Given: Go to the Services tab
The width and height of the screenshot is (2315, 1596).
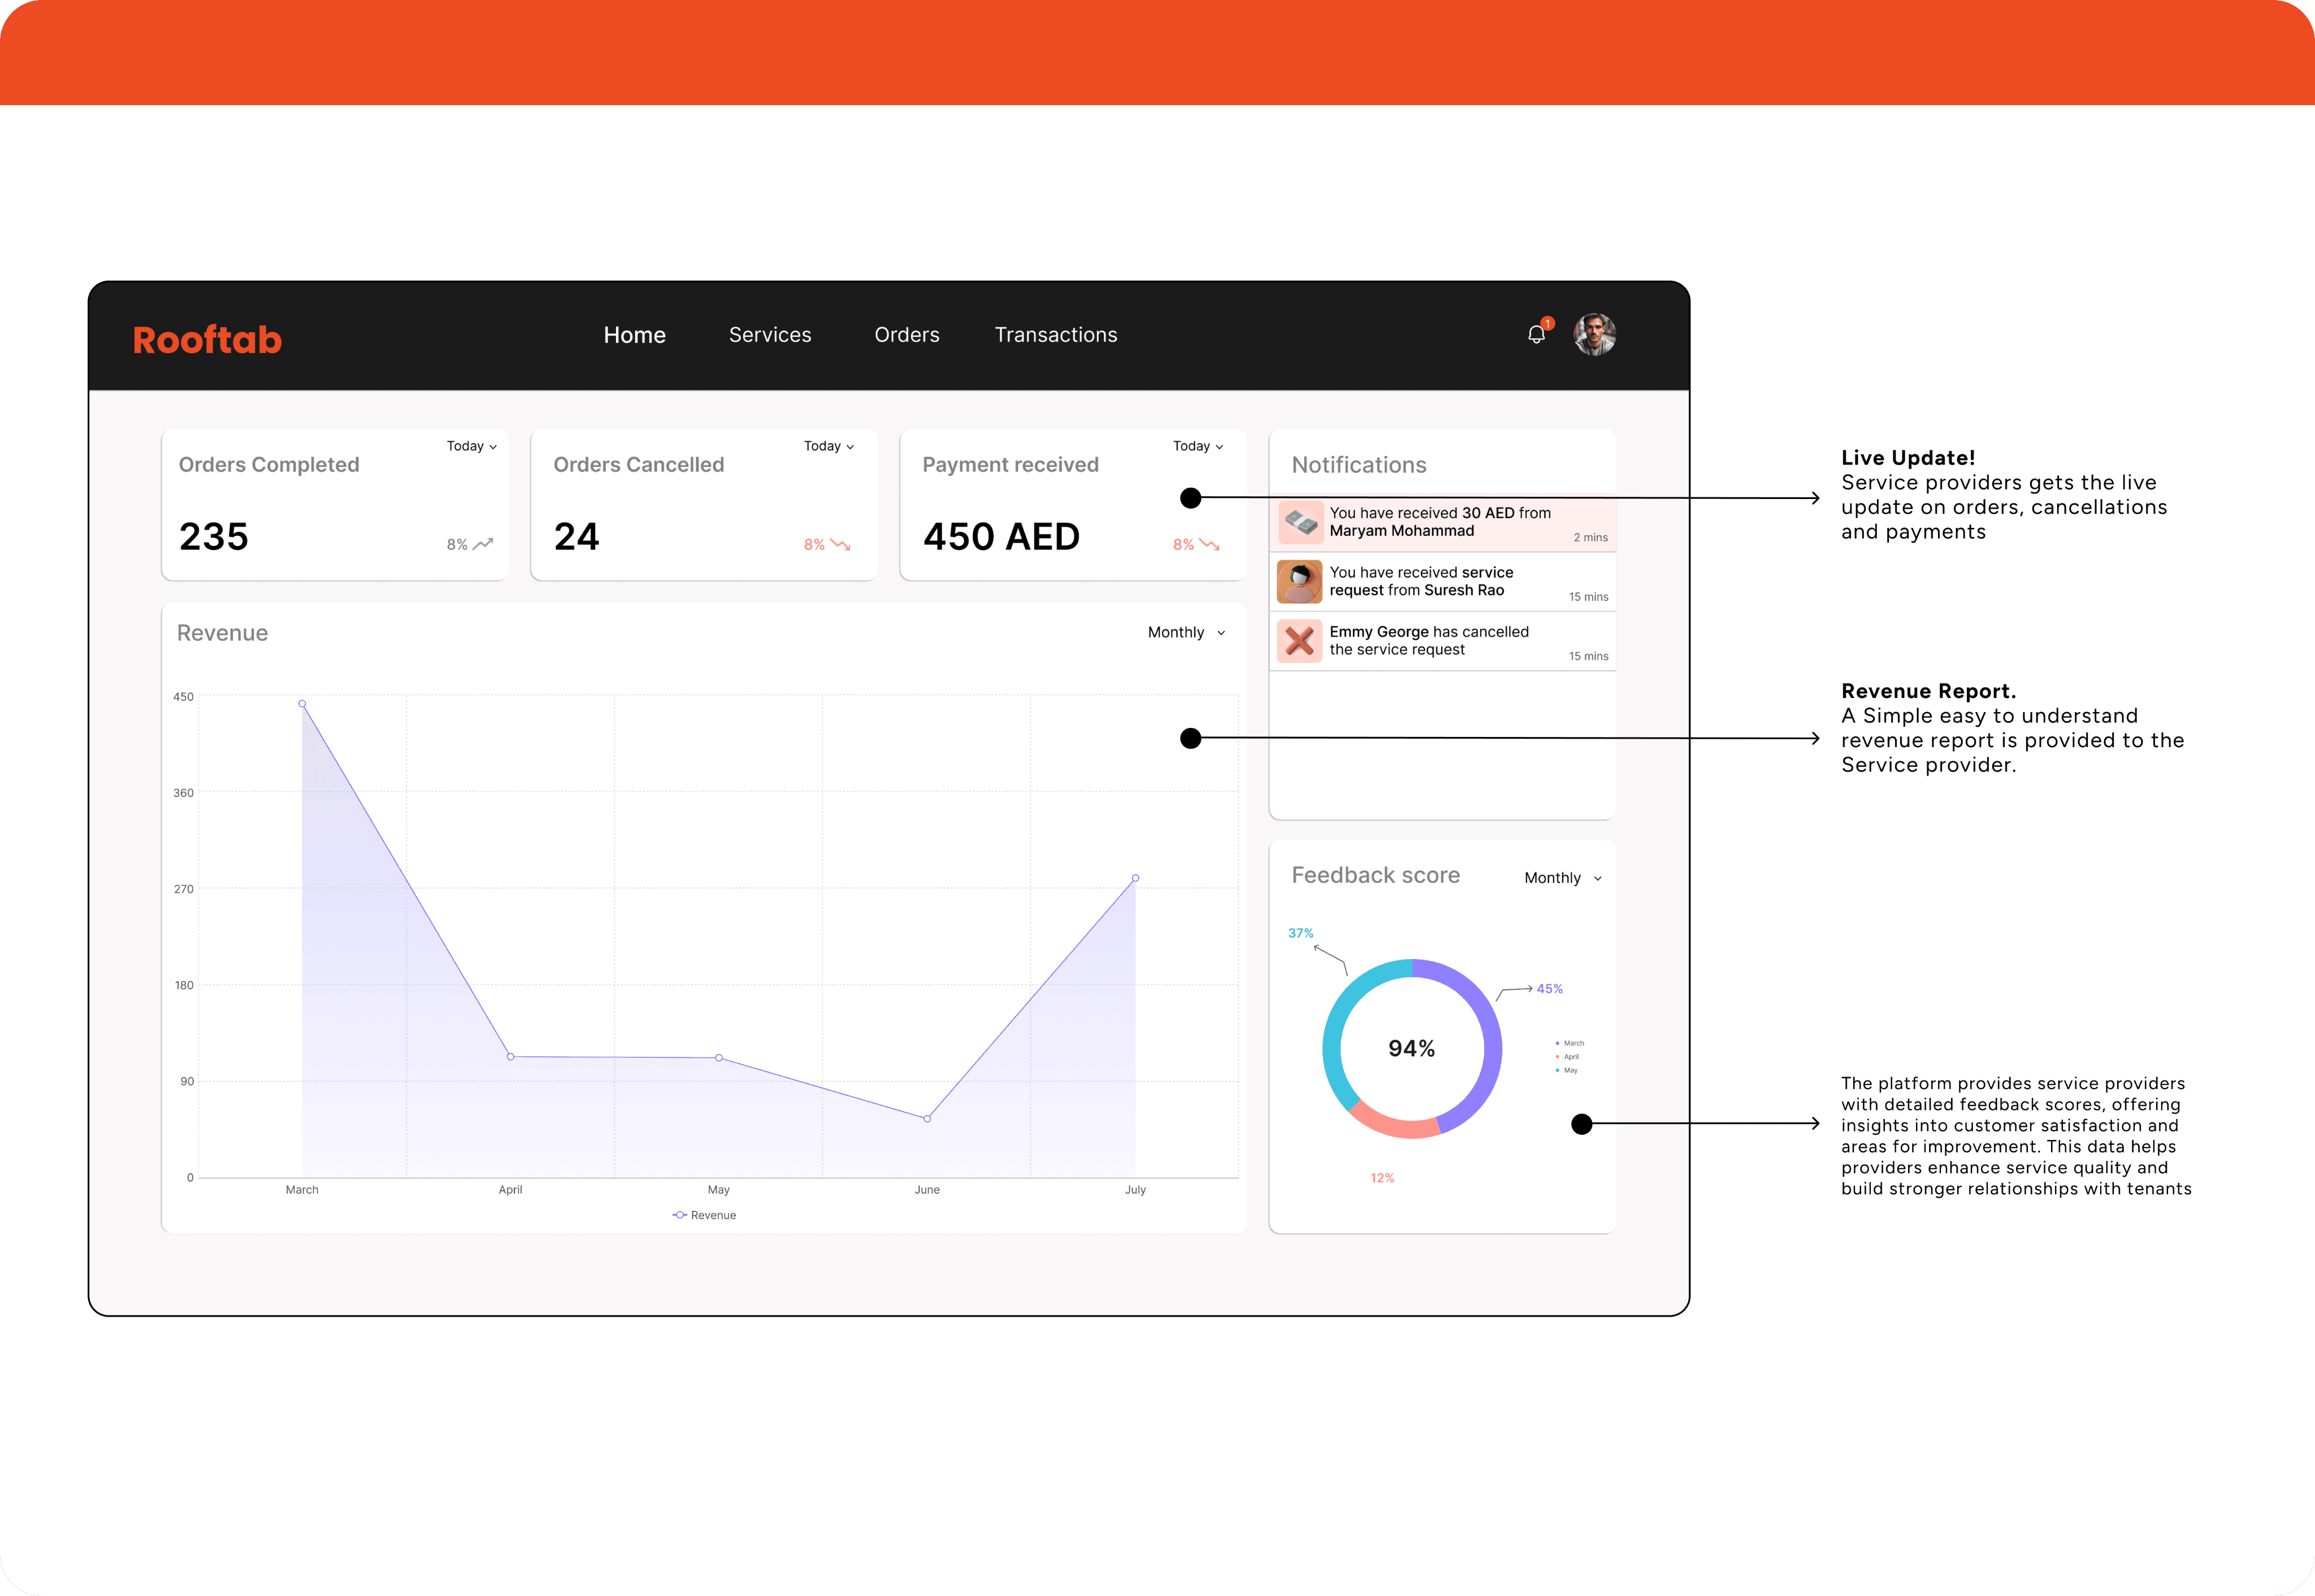Looking at the screenshot, I should pos(770,335).
